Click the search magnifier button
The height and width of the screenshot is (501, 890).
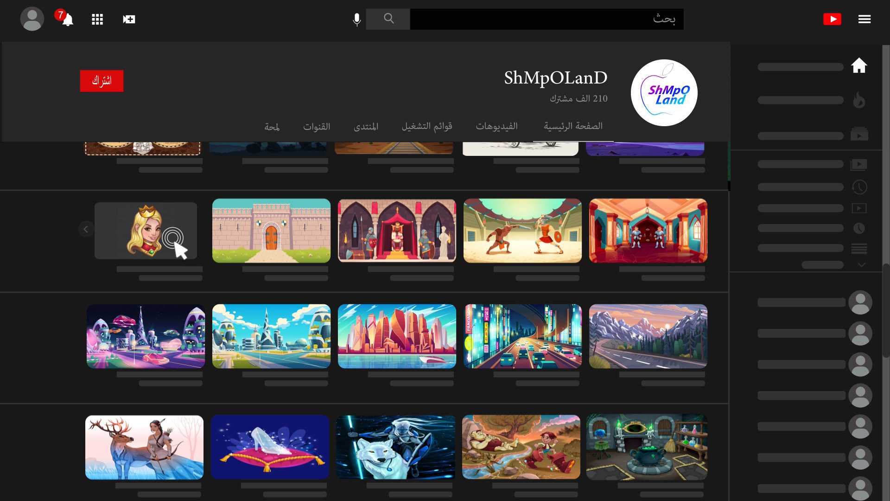[388, 19]
